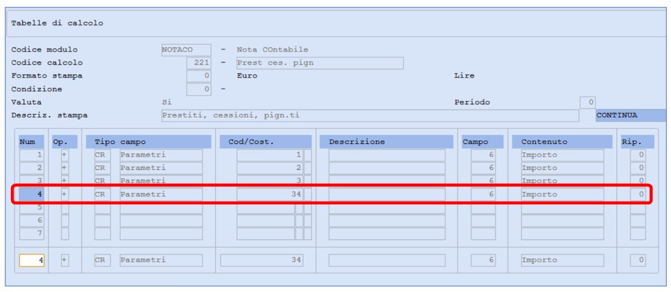Click the Descriz. stampa text field
Screen dimensions: 671x292
click(370, 116)
